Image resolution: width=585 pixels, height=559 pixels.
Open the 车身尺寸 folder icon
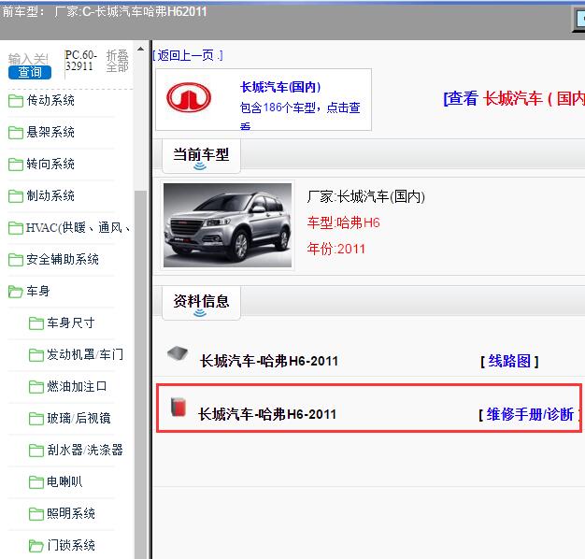(x=36, y=323)
